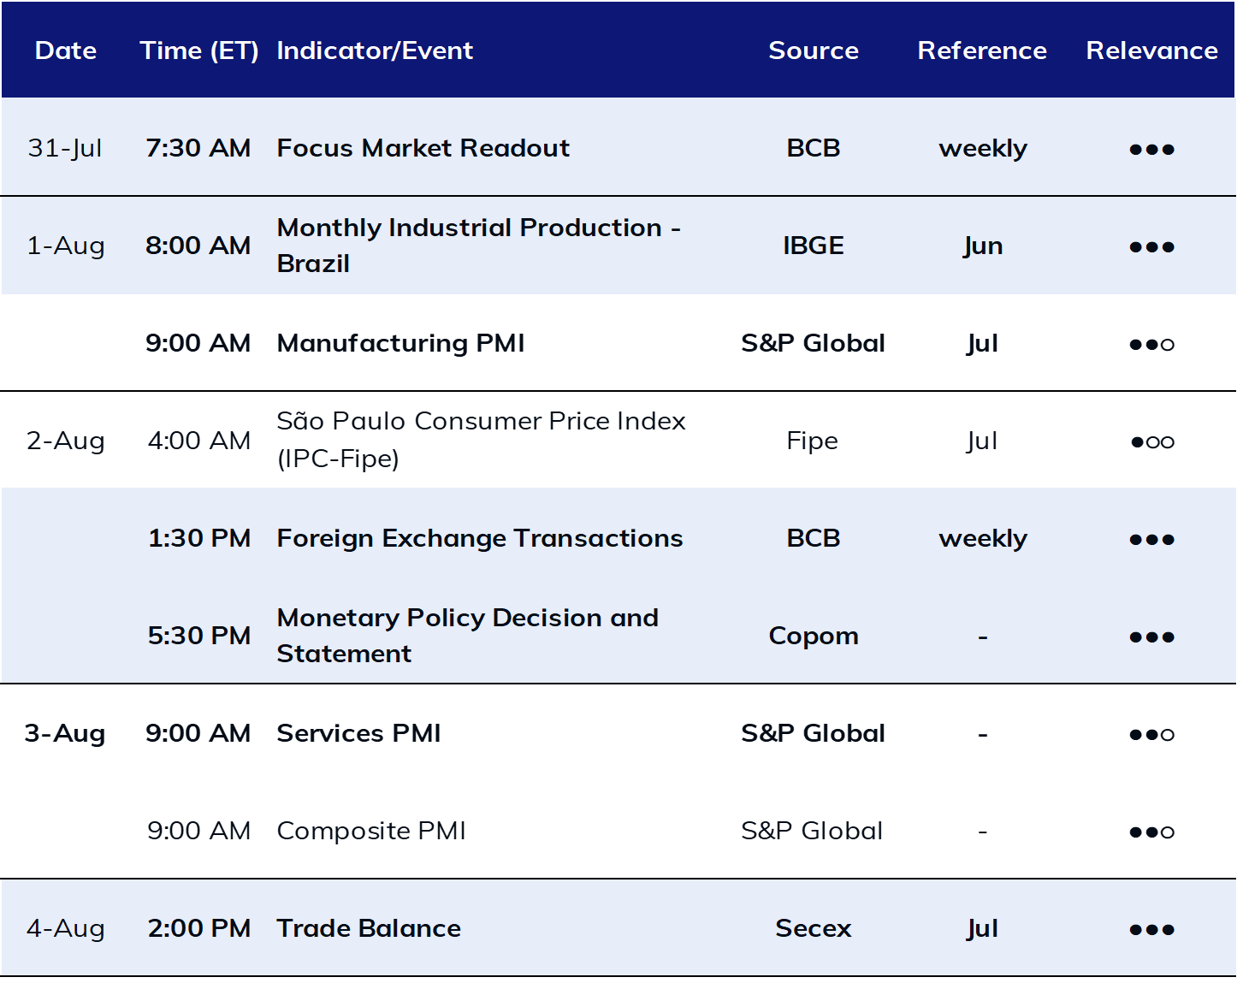The width and height of the screenshot is (1237, 989).
Task: Click the Relevance column header
Action: pos(1151,50)
